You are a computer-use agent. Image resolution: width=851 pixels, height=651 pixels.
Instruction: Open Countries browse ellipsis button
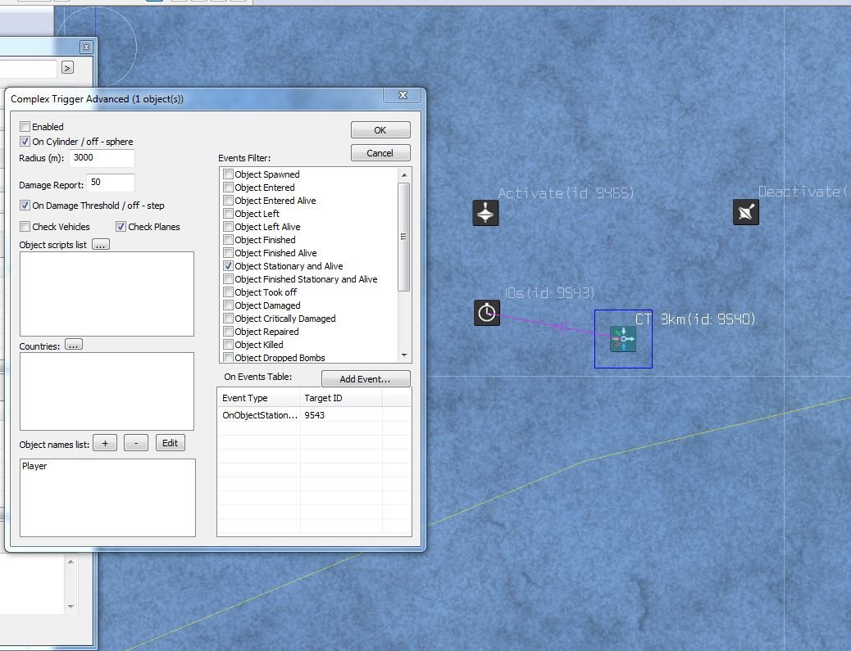[x=73, y=345]
